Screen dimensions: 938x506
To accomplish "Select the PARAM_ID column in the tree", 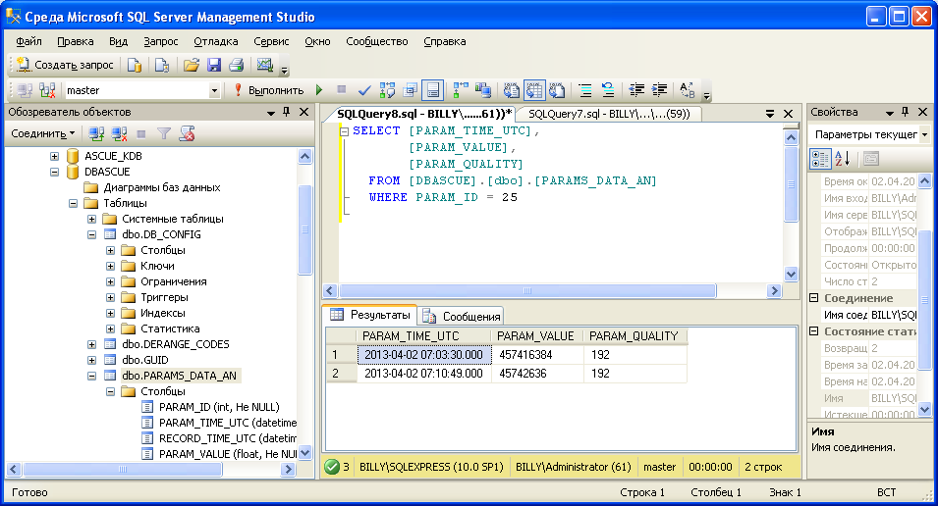I will click(219, 407).
